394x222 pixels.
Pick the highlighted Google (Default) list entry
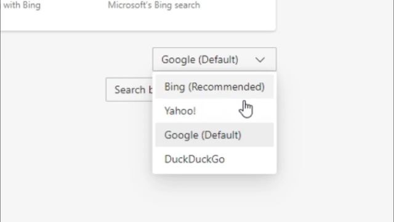pos(214,135)
